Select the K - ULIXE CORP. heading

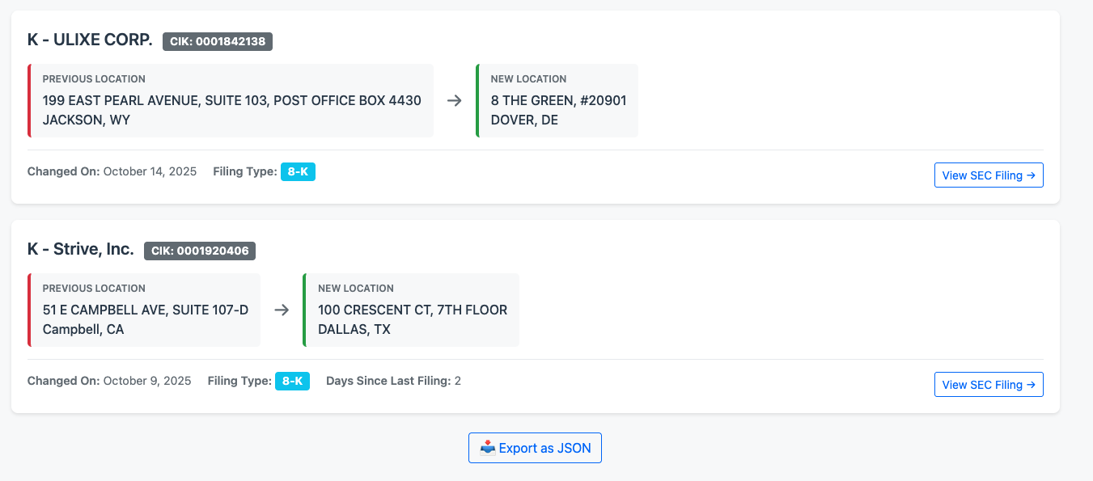tap(89, 39)
